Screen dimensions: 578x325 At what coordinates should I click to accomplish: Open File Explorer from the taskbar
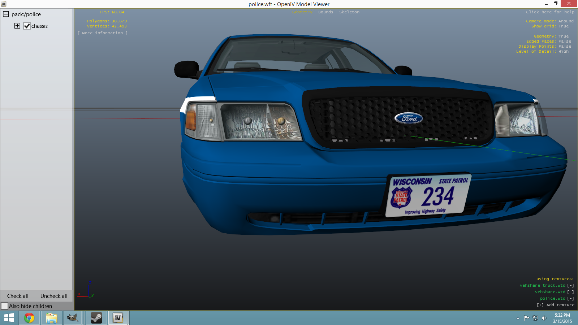tap(52, 318)
